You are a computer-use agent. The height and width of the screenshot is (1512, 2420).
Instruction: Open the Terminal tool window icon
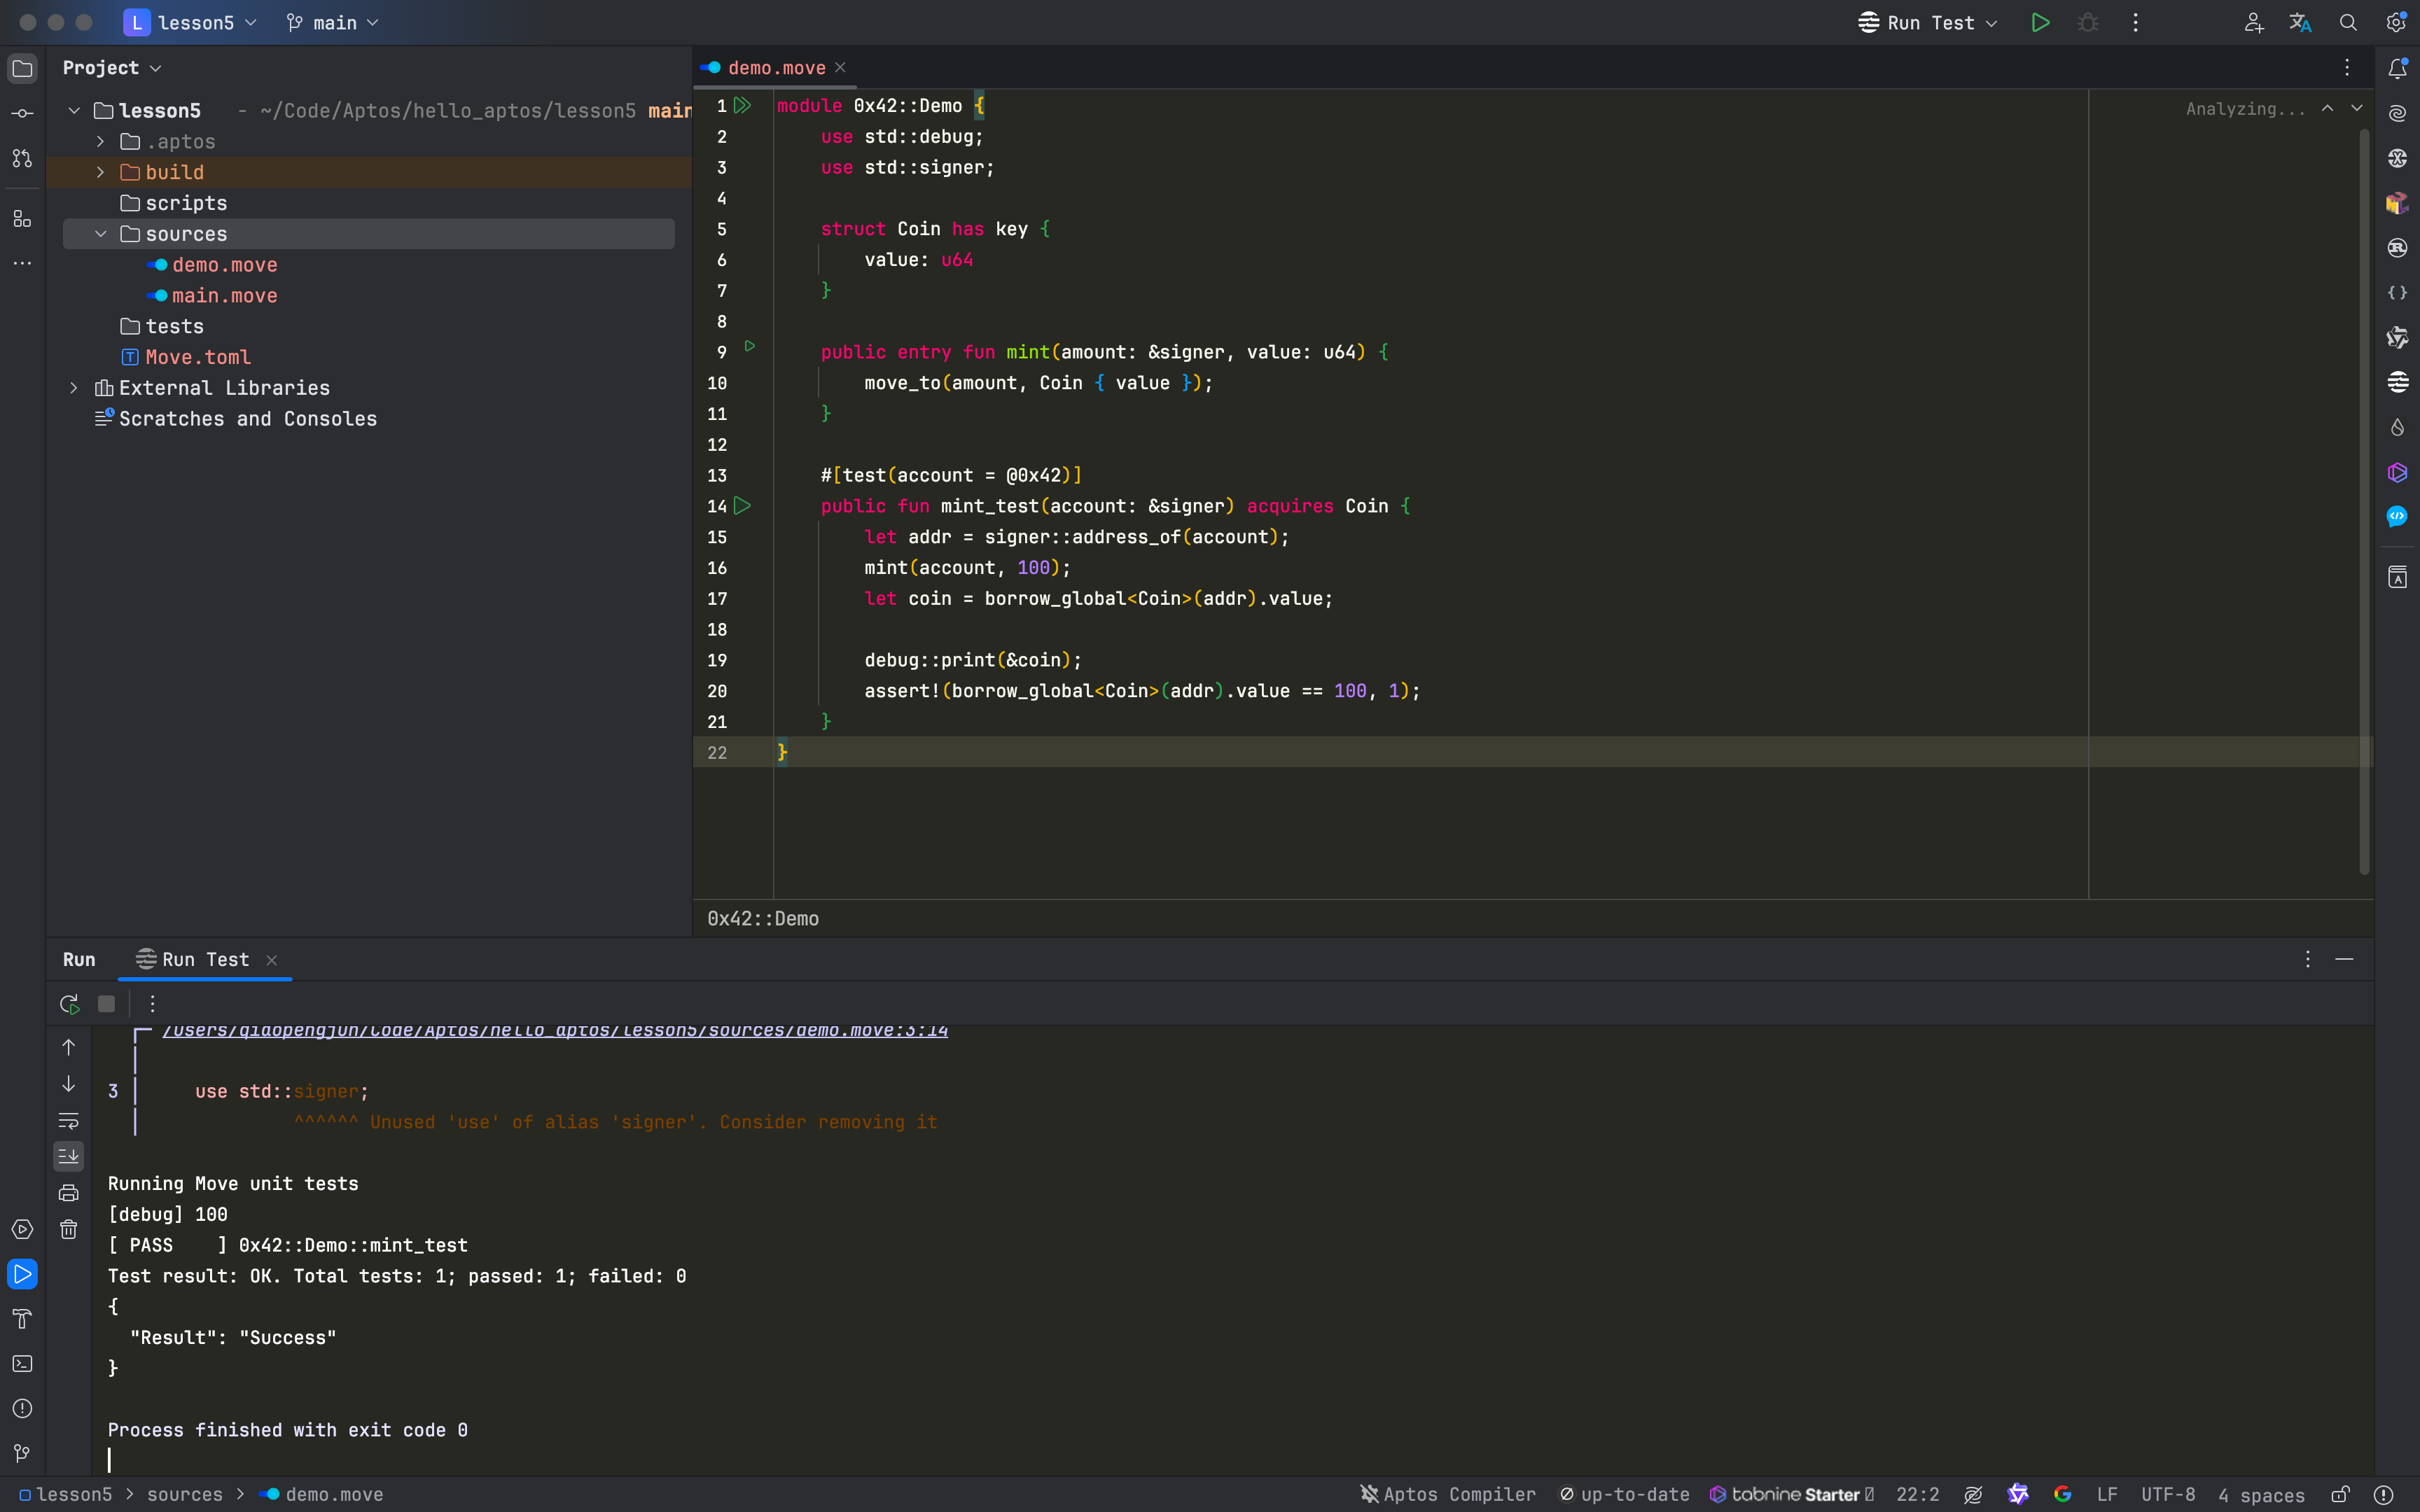coord(22,1364)
